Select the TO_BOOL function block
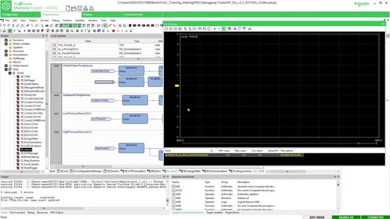Viewport: 390px width, 219px height. coord(155,82)
